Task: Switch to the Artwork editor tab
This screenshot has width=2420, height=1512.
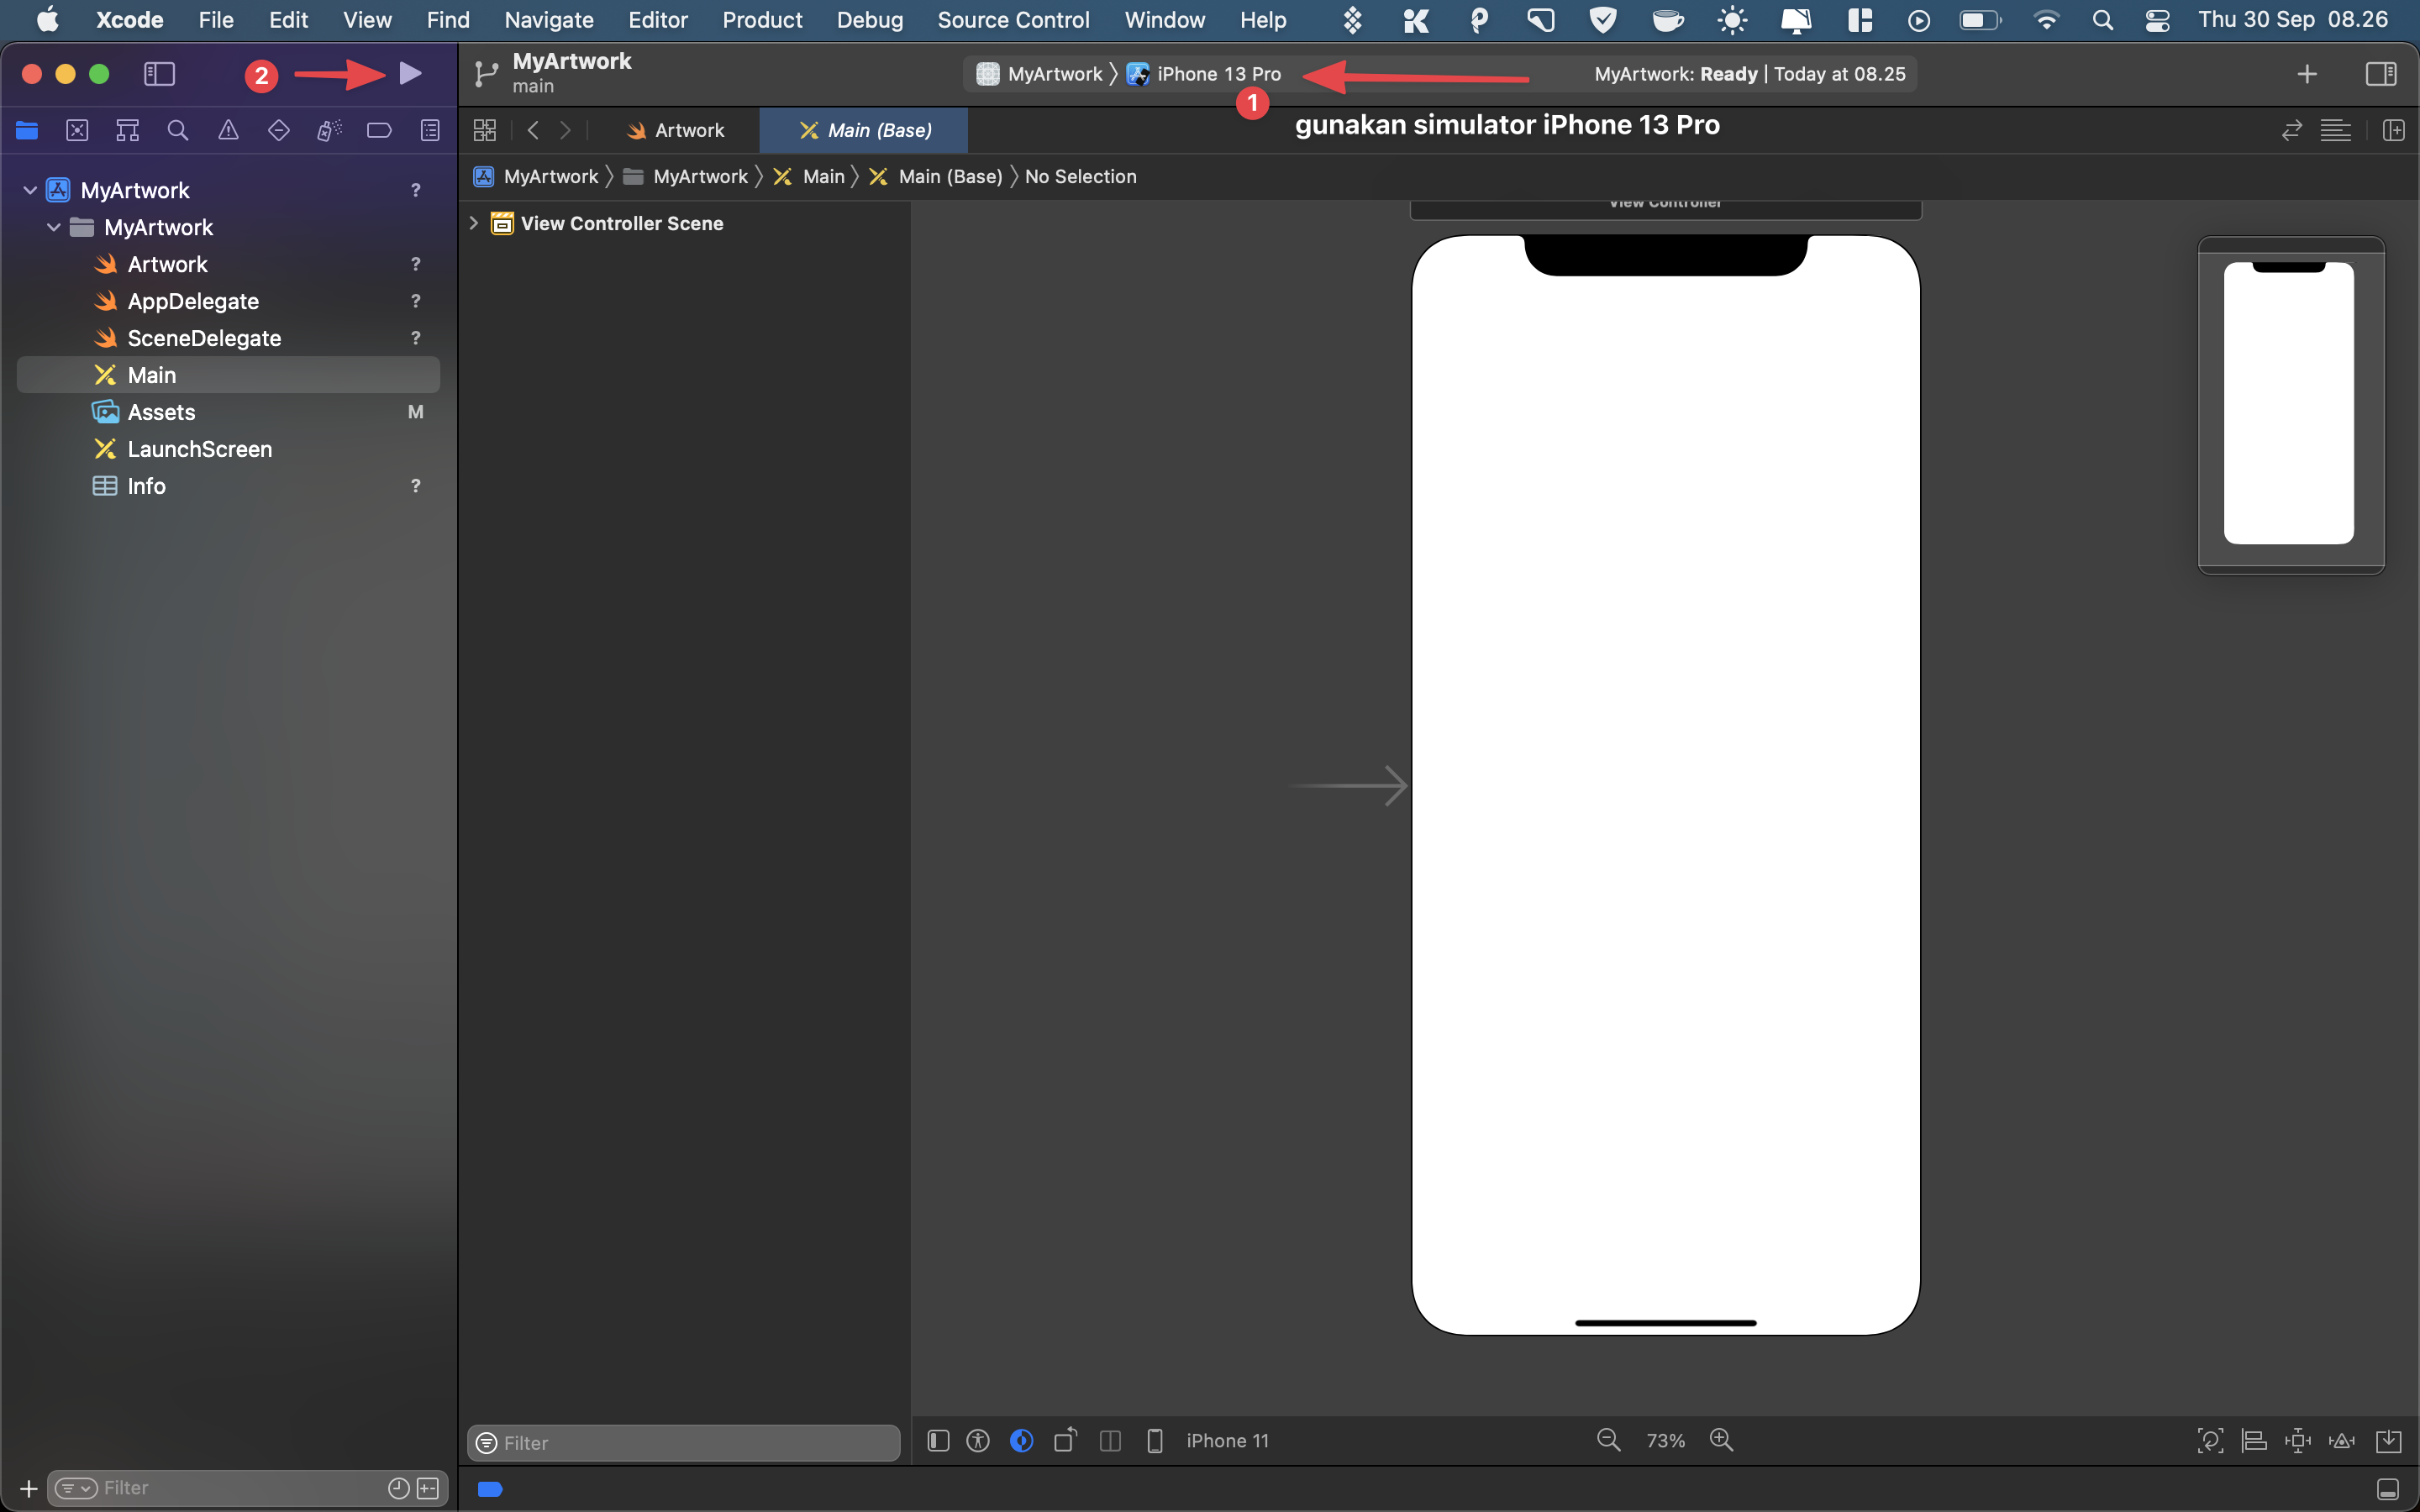Action: coord(675,130)
